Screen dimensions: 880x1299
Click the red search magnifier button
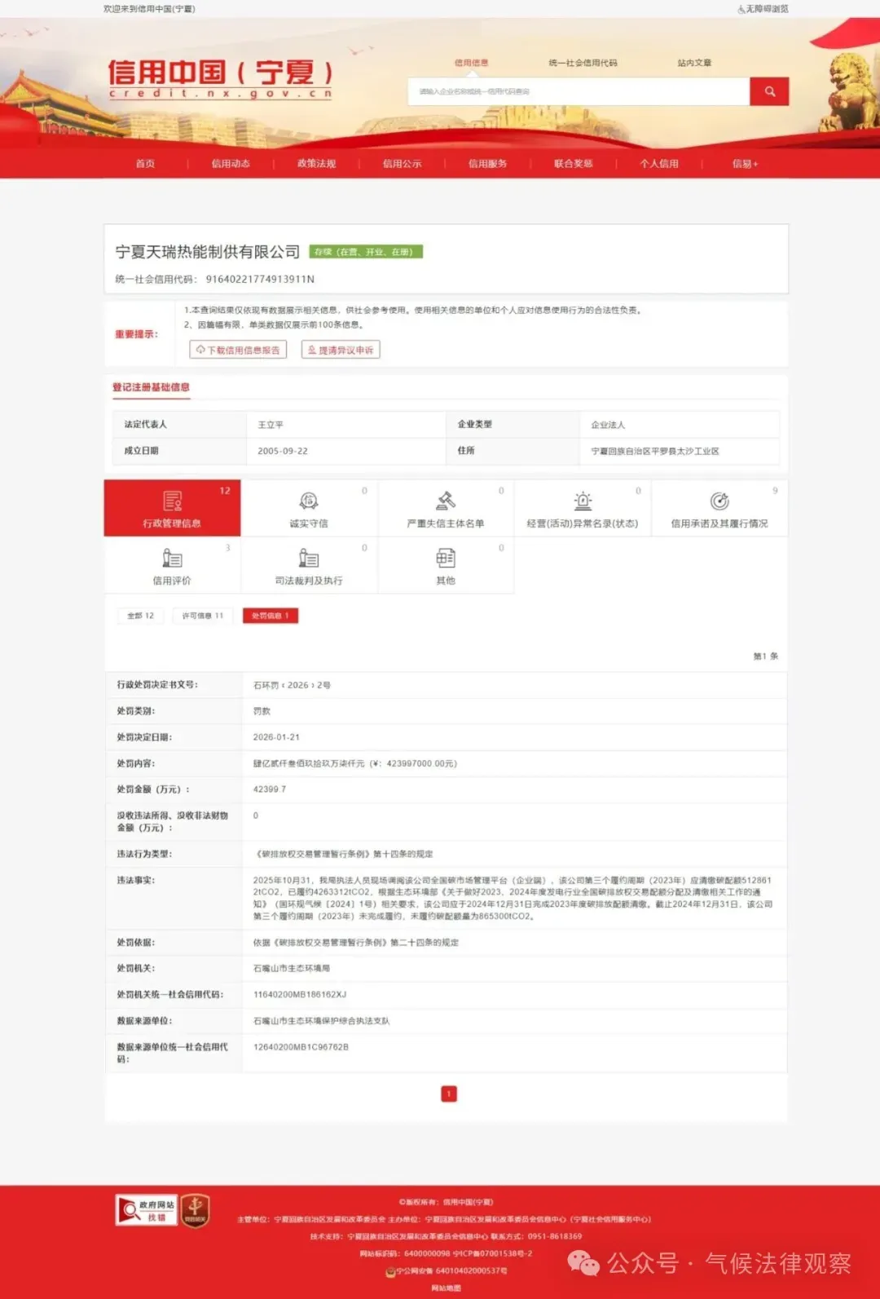pos(769,91)
